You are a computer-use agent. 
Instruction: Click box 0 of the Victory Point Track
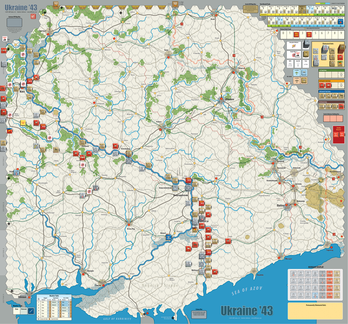pyautogui.click(x=283, y=34)
